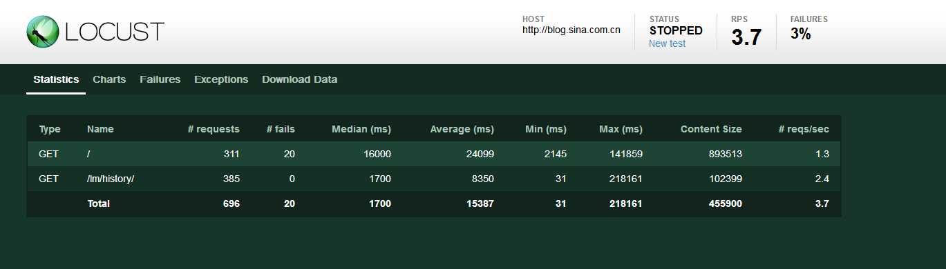Sort by Max (ms) column header
This screenshot has width=946, height=269.
tap(620, 129)
